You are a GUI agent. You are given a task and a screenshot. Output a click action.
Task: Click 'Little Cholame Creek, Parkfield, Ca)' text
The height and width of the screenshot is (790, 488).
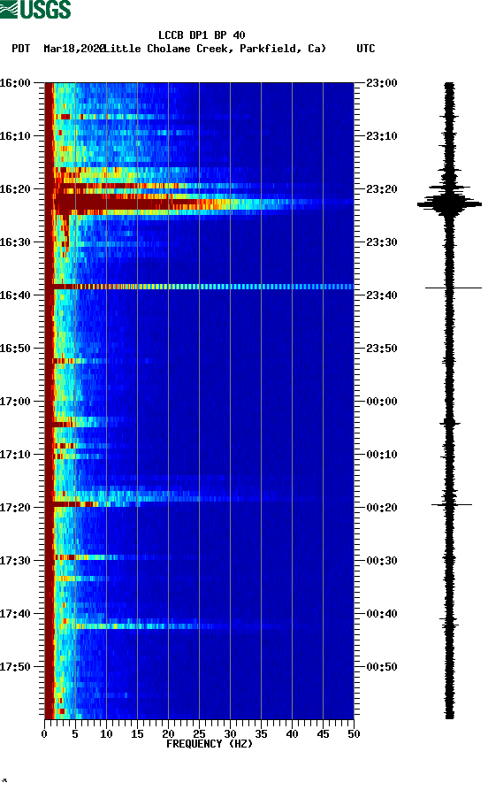click(x=215, y=49)
